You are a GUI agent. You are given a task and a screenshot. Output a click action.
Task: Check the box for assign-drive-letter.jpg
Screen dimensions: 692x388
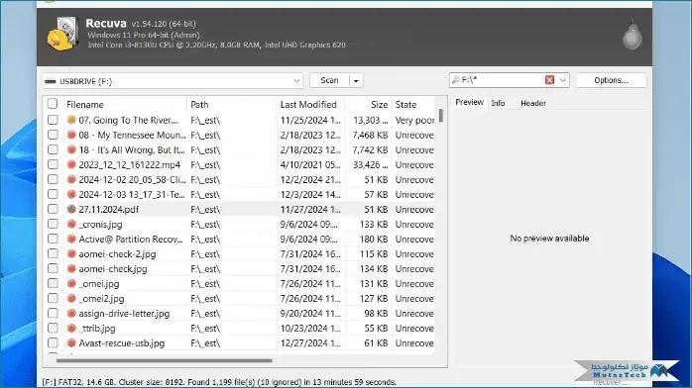[53, 314]
